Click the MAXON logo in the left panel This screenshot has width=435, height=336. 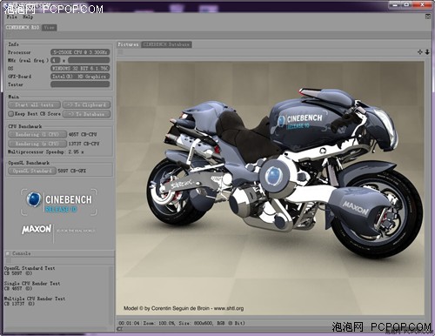[x=37, y=229]
